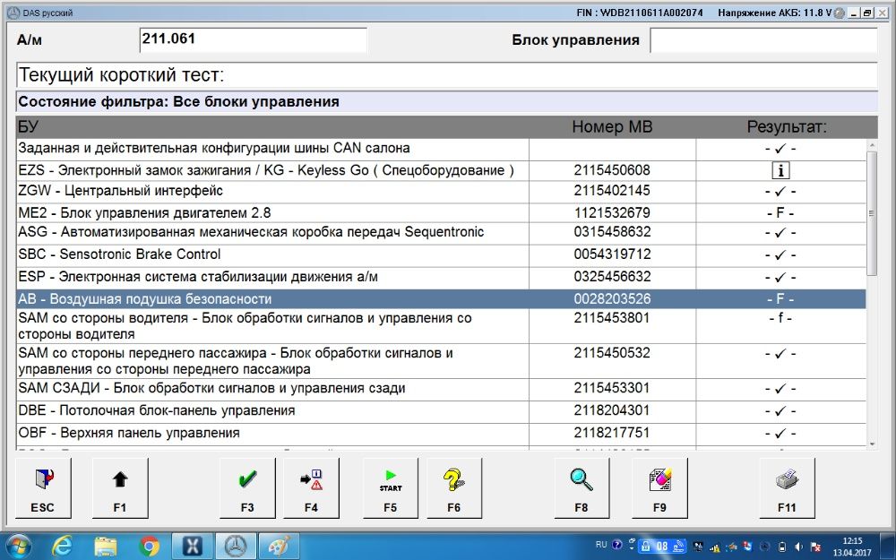Open the Paint taskbar icon
Screen dimensions: 896x560
tap(279, 547)
